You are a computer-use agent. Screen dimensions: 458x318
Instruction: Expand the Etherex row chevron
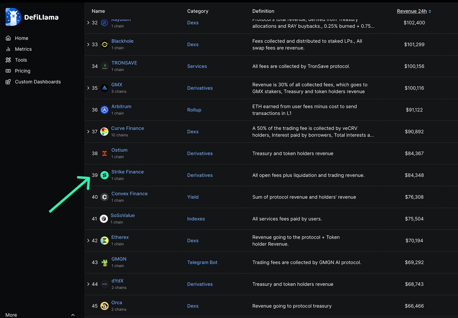(89, 241)
